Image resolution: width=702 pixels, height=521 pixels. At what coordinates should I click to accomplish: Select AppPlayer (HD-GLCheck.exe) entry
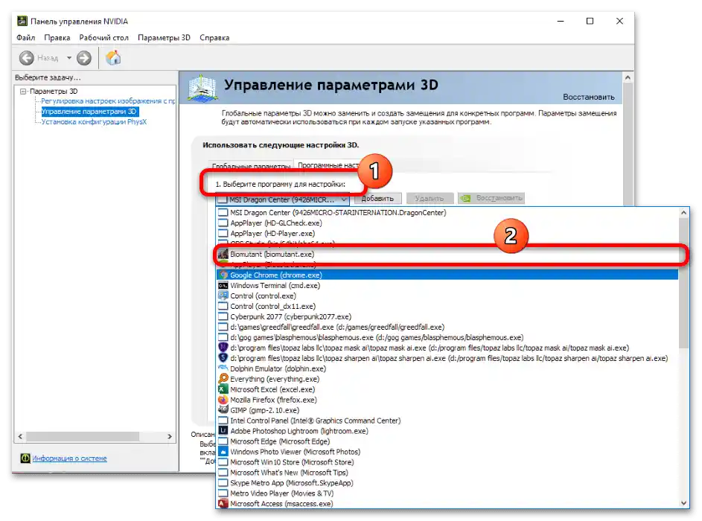coord(447,223)
